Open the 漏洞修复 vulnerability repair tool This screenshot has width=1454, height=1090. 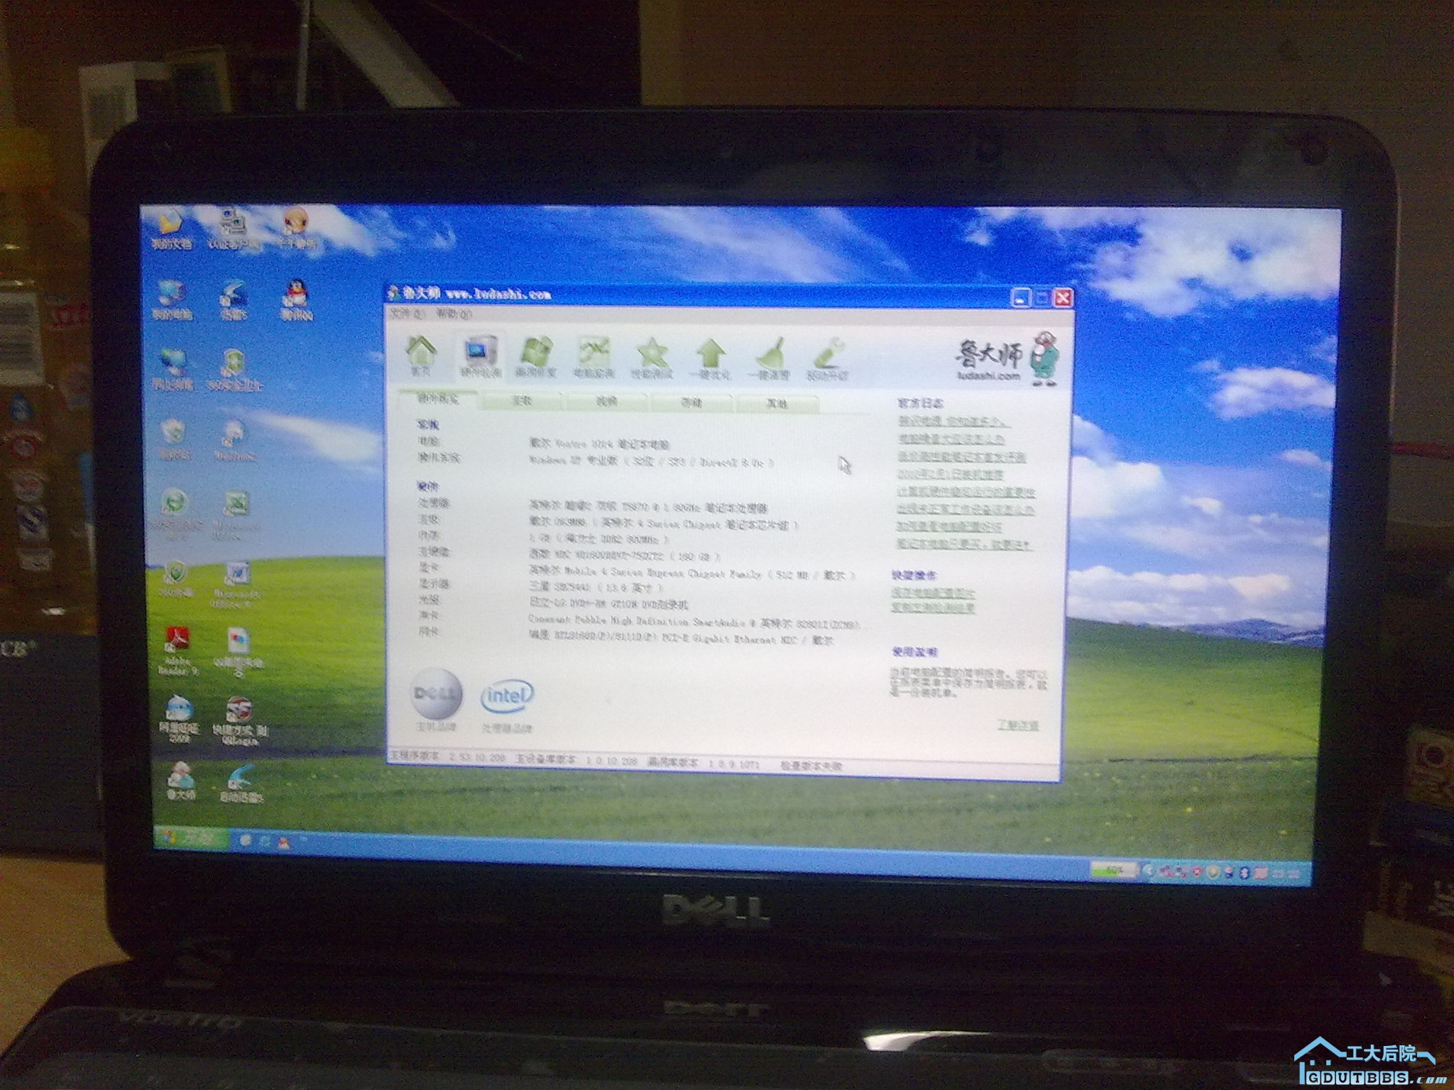[536, 356]
